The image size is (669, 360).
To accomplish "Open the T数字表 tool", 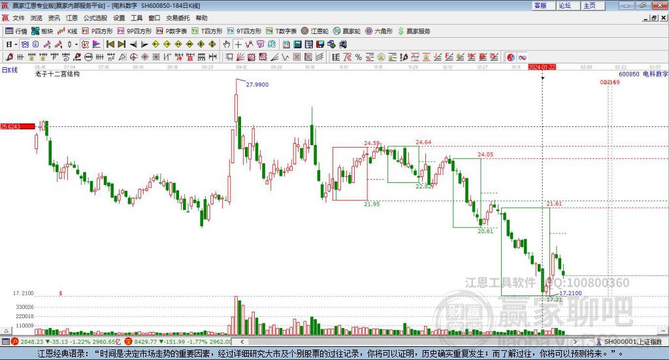I will click(281, 31).
